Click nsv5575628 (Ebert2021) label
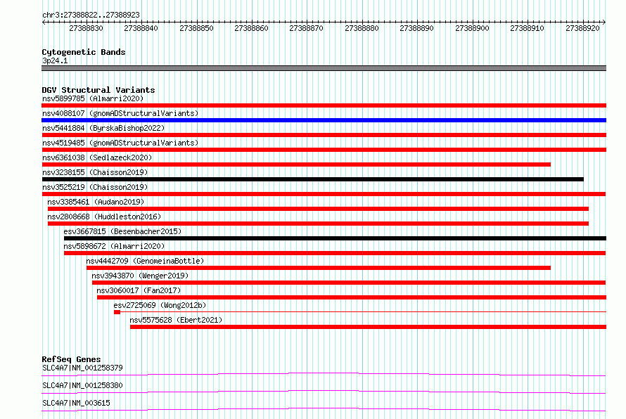This screenshot has width=626, height=419. (x=176, y=320)
